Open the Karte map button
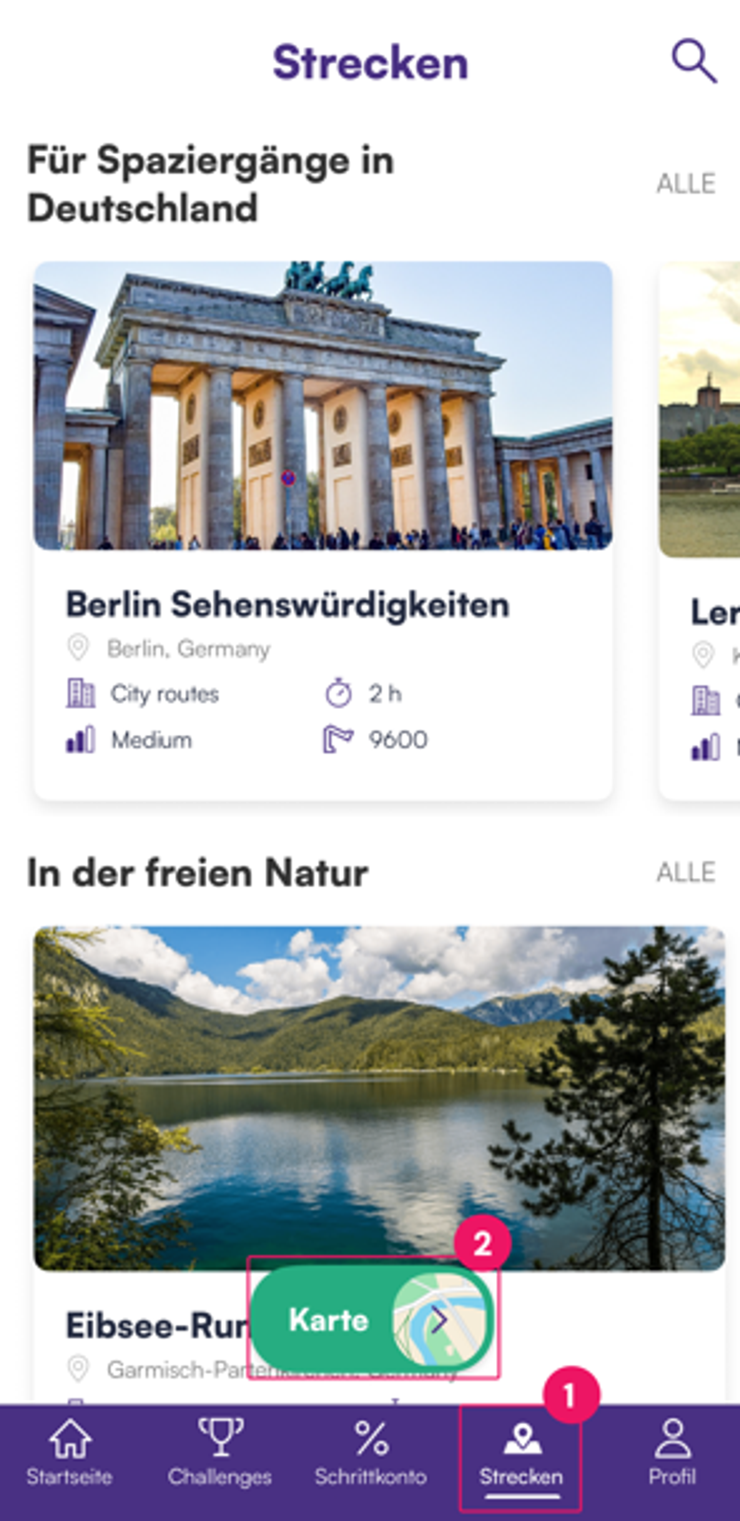Viewport: 740px width, 1521px height. pos(372,1319)
